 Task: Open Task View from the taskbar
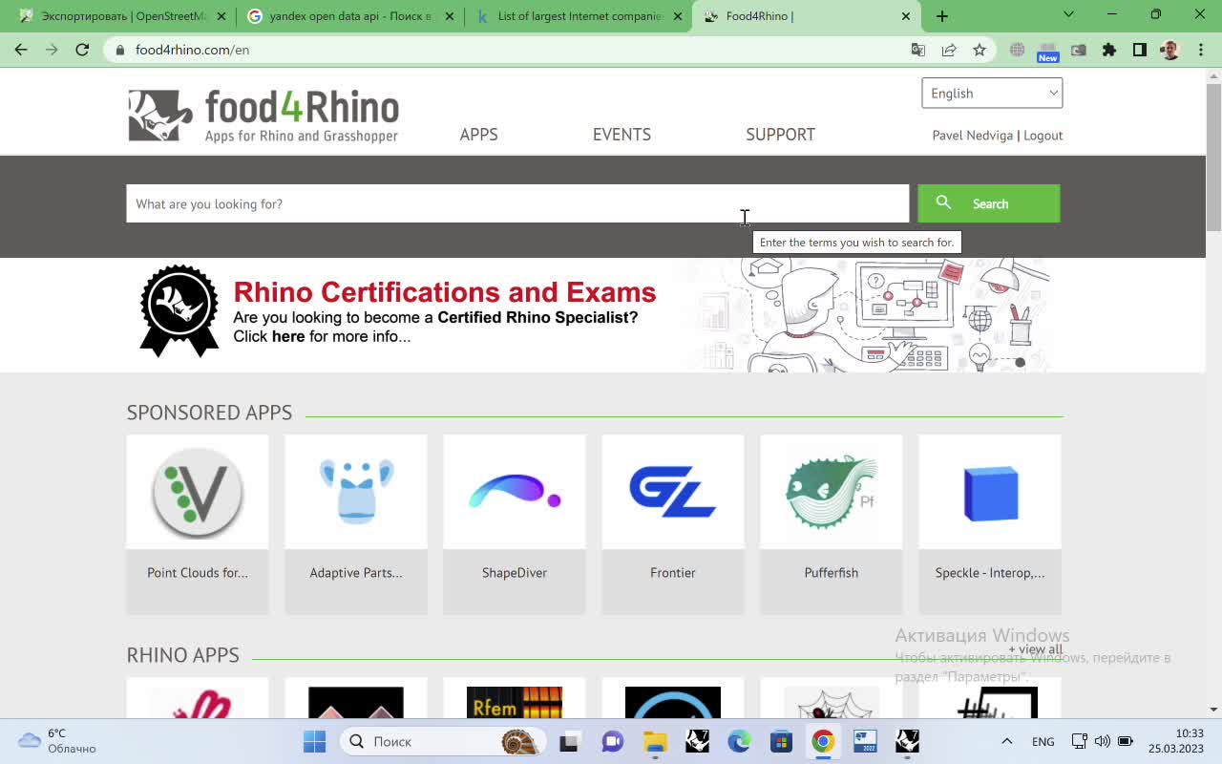click(x=571, y=741)
